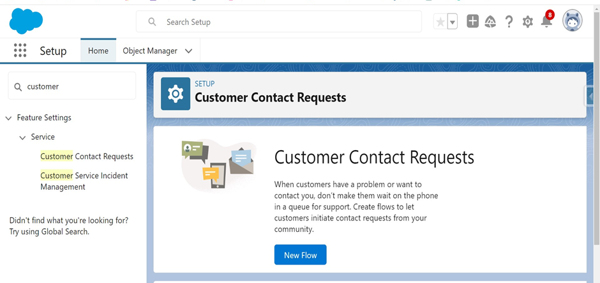Click the Search Setup input field
This screenshot has width=600, height=283.
tap(279, 22)
